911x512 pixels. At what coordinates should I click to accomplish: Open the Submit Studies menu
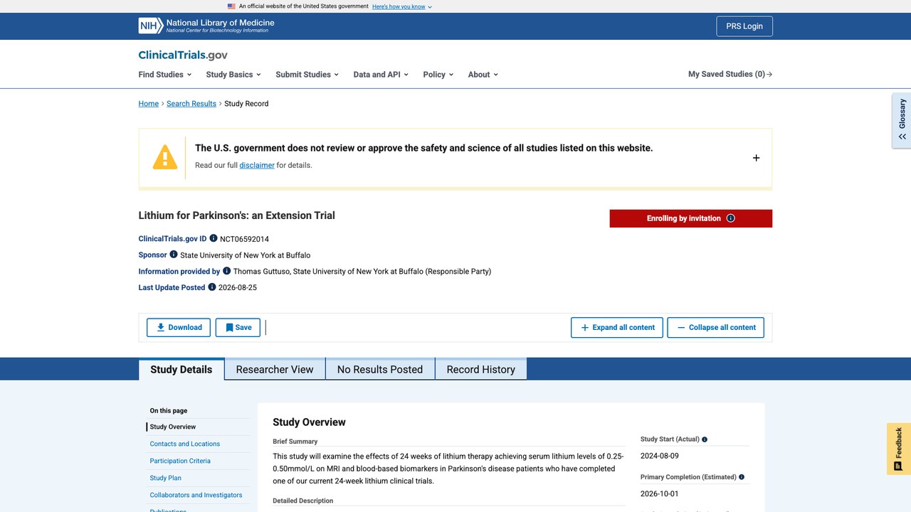tap(307, 74)
